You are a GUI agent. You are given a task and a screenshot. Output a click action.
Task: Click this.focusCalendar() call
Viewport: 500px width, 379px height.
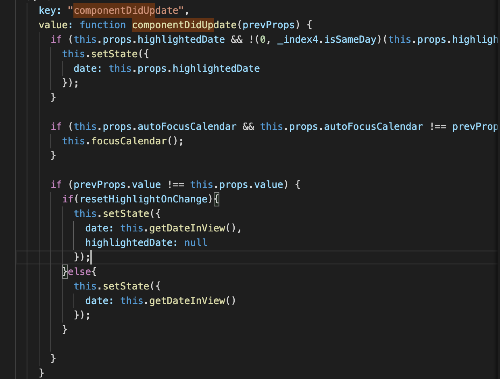(123, 141)
